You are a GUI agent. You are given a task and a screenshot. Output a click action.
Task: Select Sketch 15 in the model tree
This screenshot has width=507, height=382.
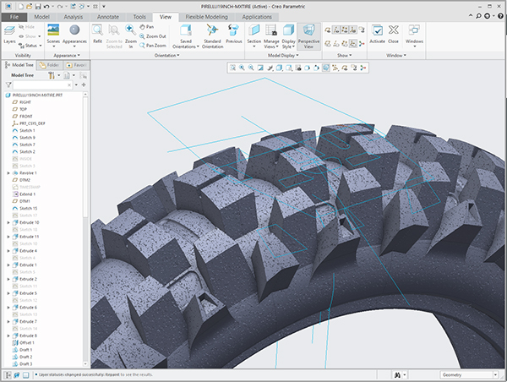click(x=25, y=208)
